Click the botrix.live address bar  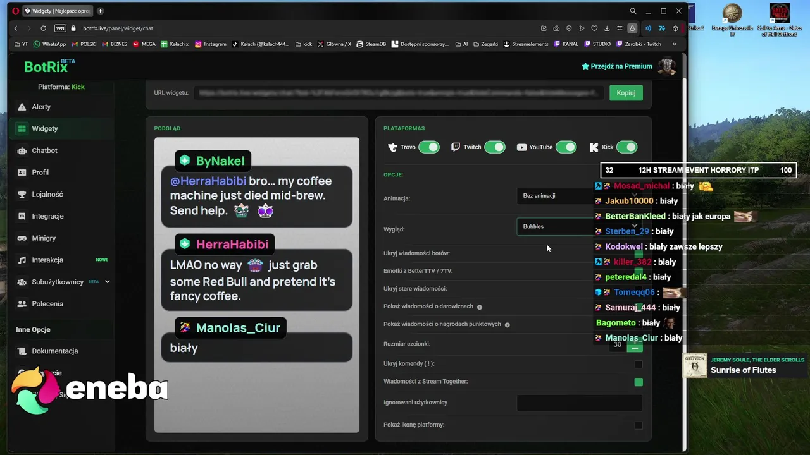coord(118,28)
